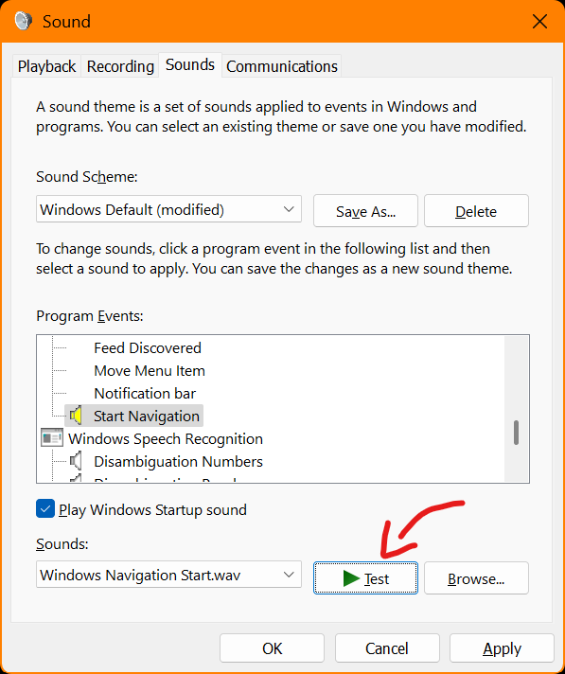Switch to the Playback tab
Screen dimensions: 565x674
click(x=46, y=66)
